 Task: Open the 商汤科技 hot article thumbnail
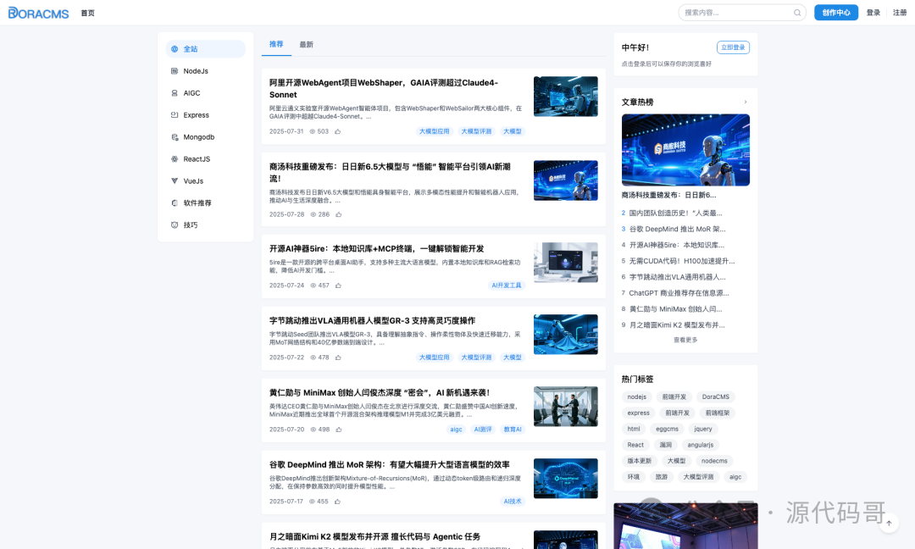pos(685,149)
